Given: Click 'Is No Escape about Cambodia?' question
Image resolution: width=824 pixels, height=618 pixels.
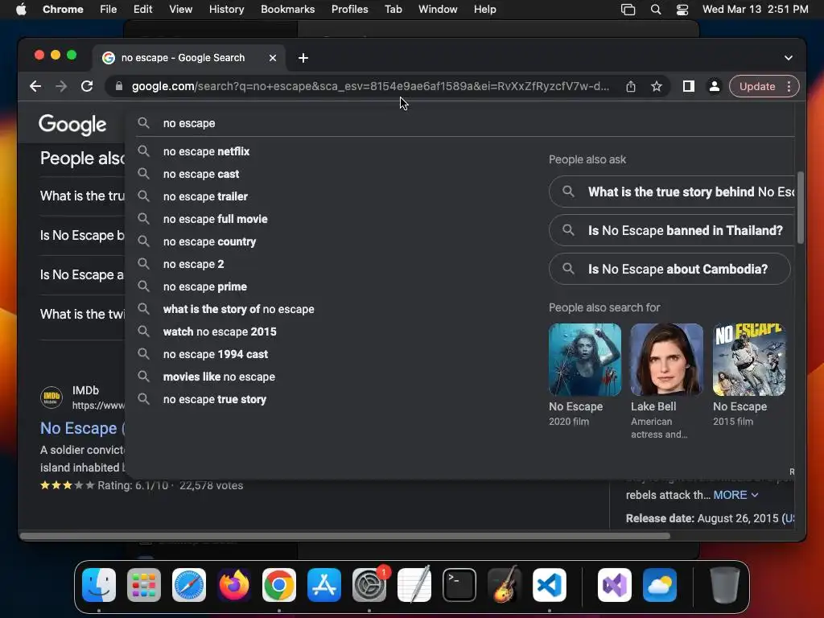Looking at the screenshot, I should point(670,269).
